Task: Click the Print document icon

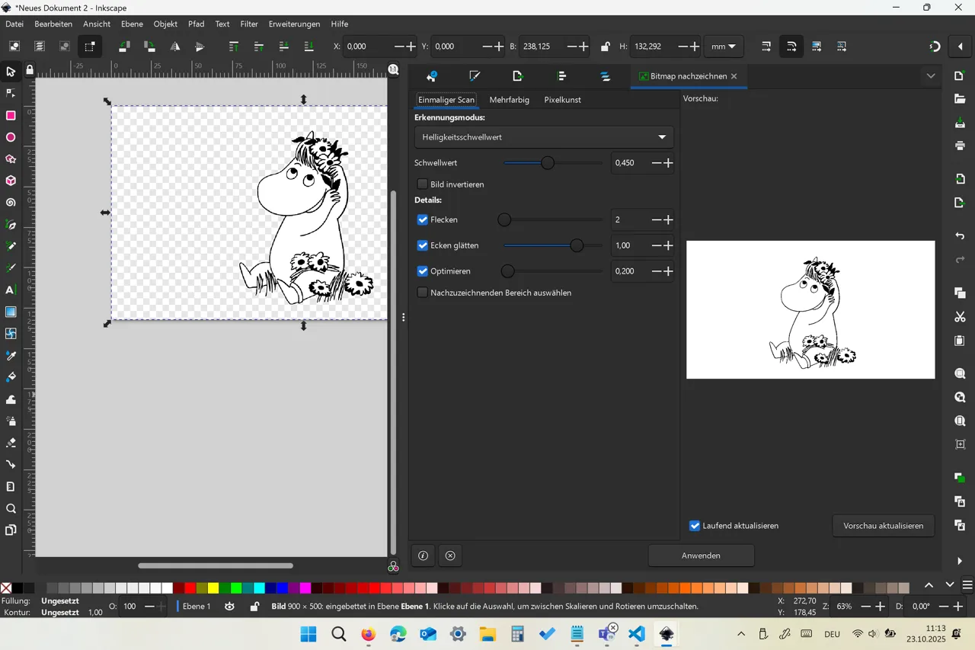Action: pos(960,146)
